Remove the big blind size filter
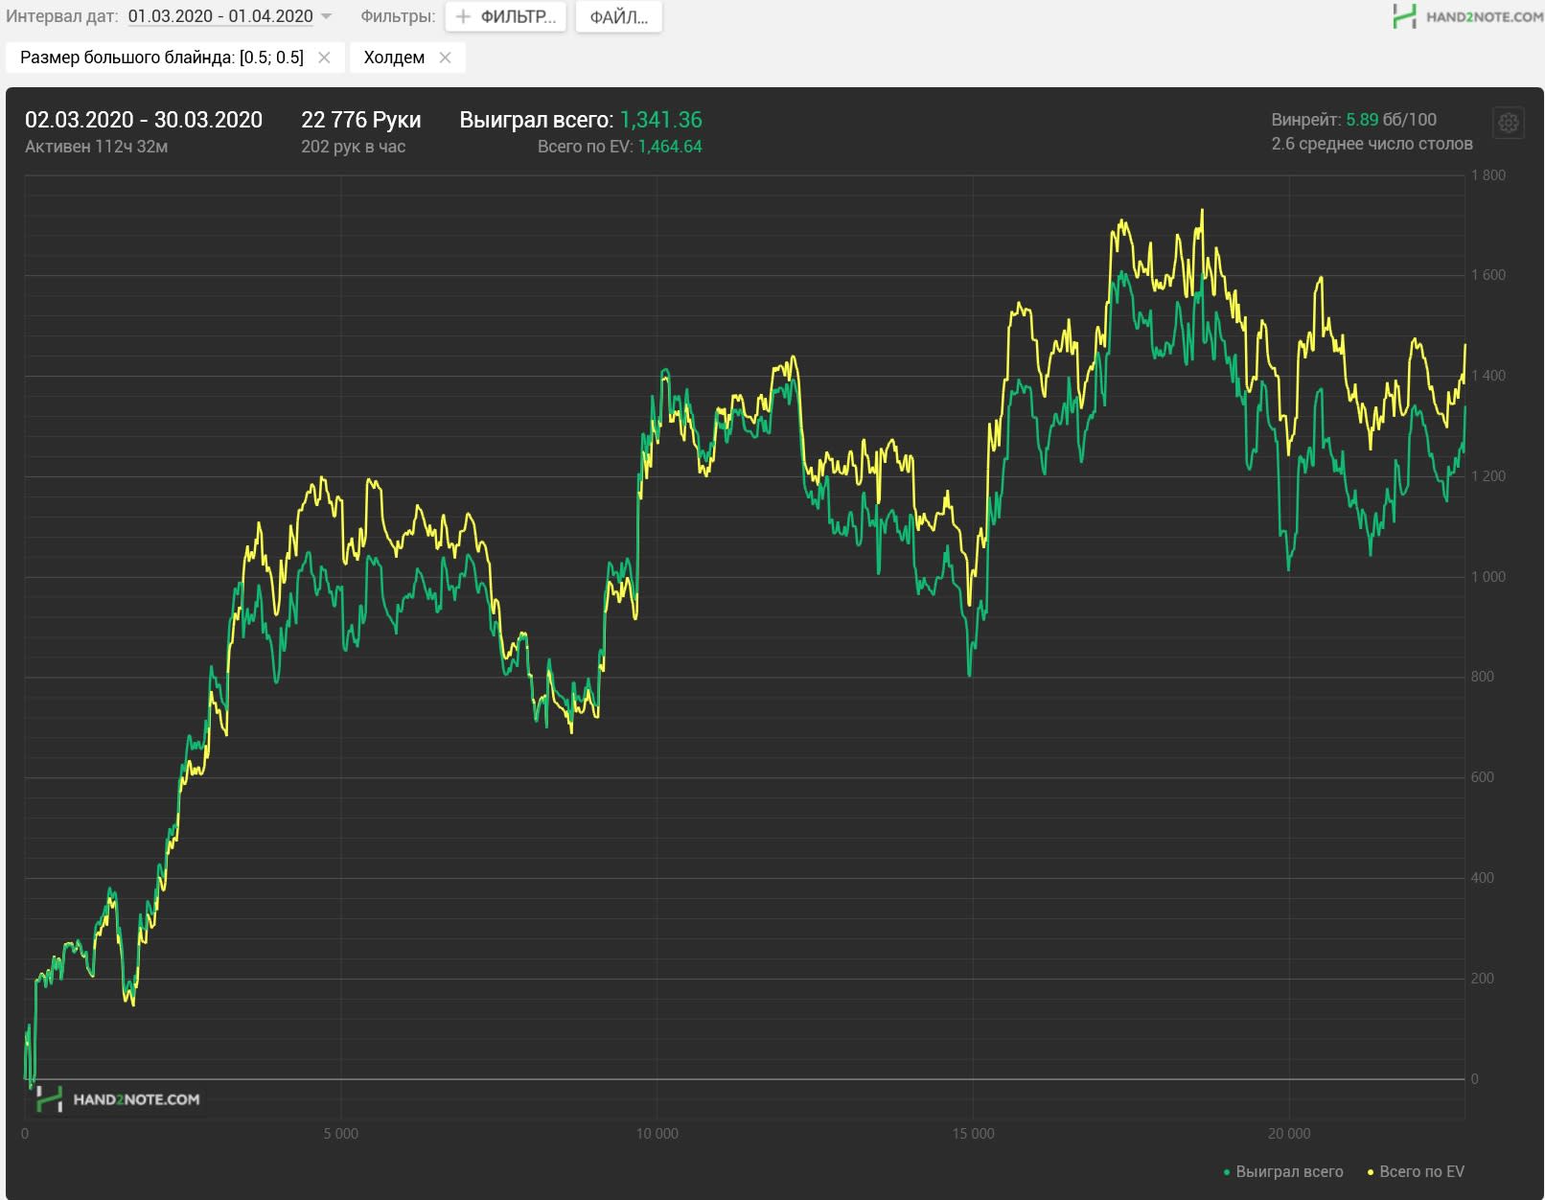1545x1200 pixels. point(324,58)
